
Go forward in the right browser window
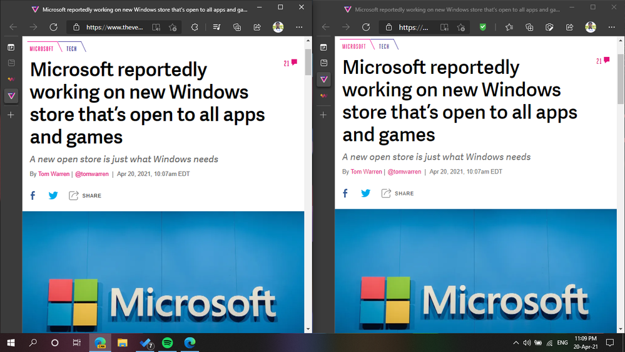346,27
